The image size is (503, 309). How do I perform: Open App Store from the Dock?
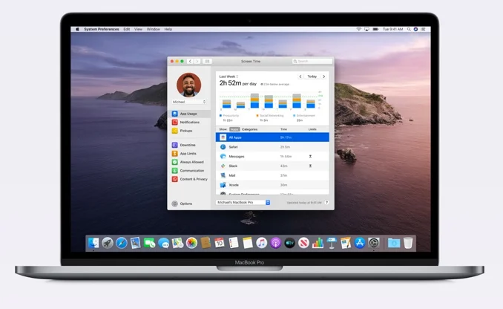(x=360, y=243)
